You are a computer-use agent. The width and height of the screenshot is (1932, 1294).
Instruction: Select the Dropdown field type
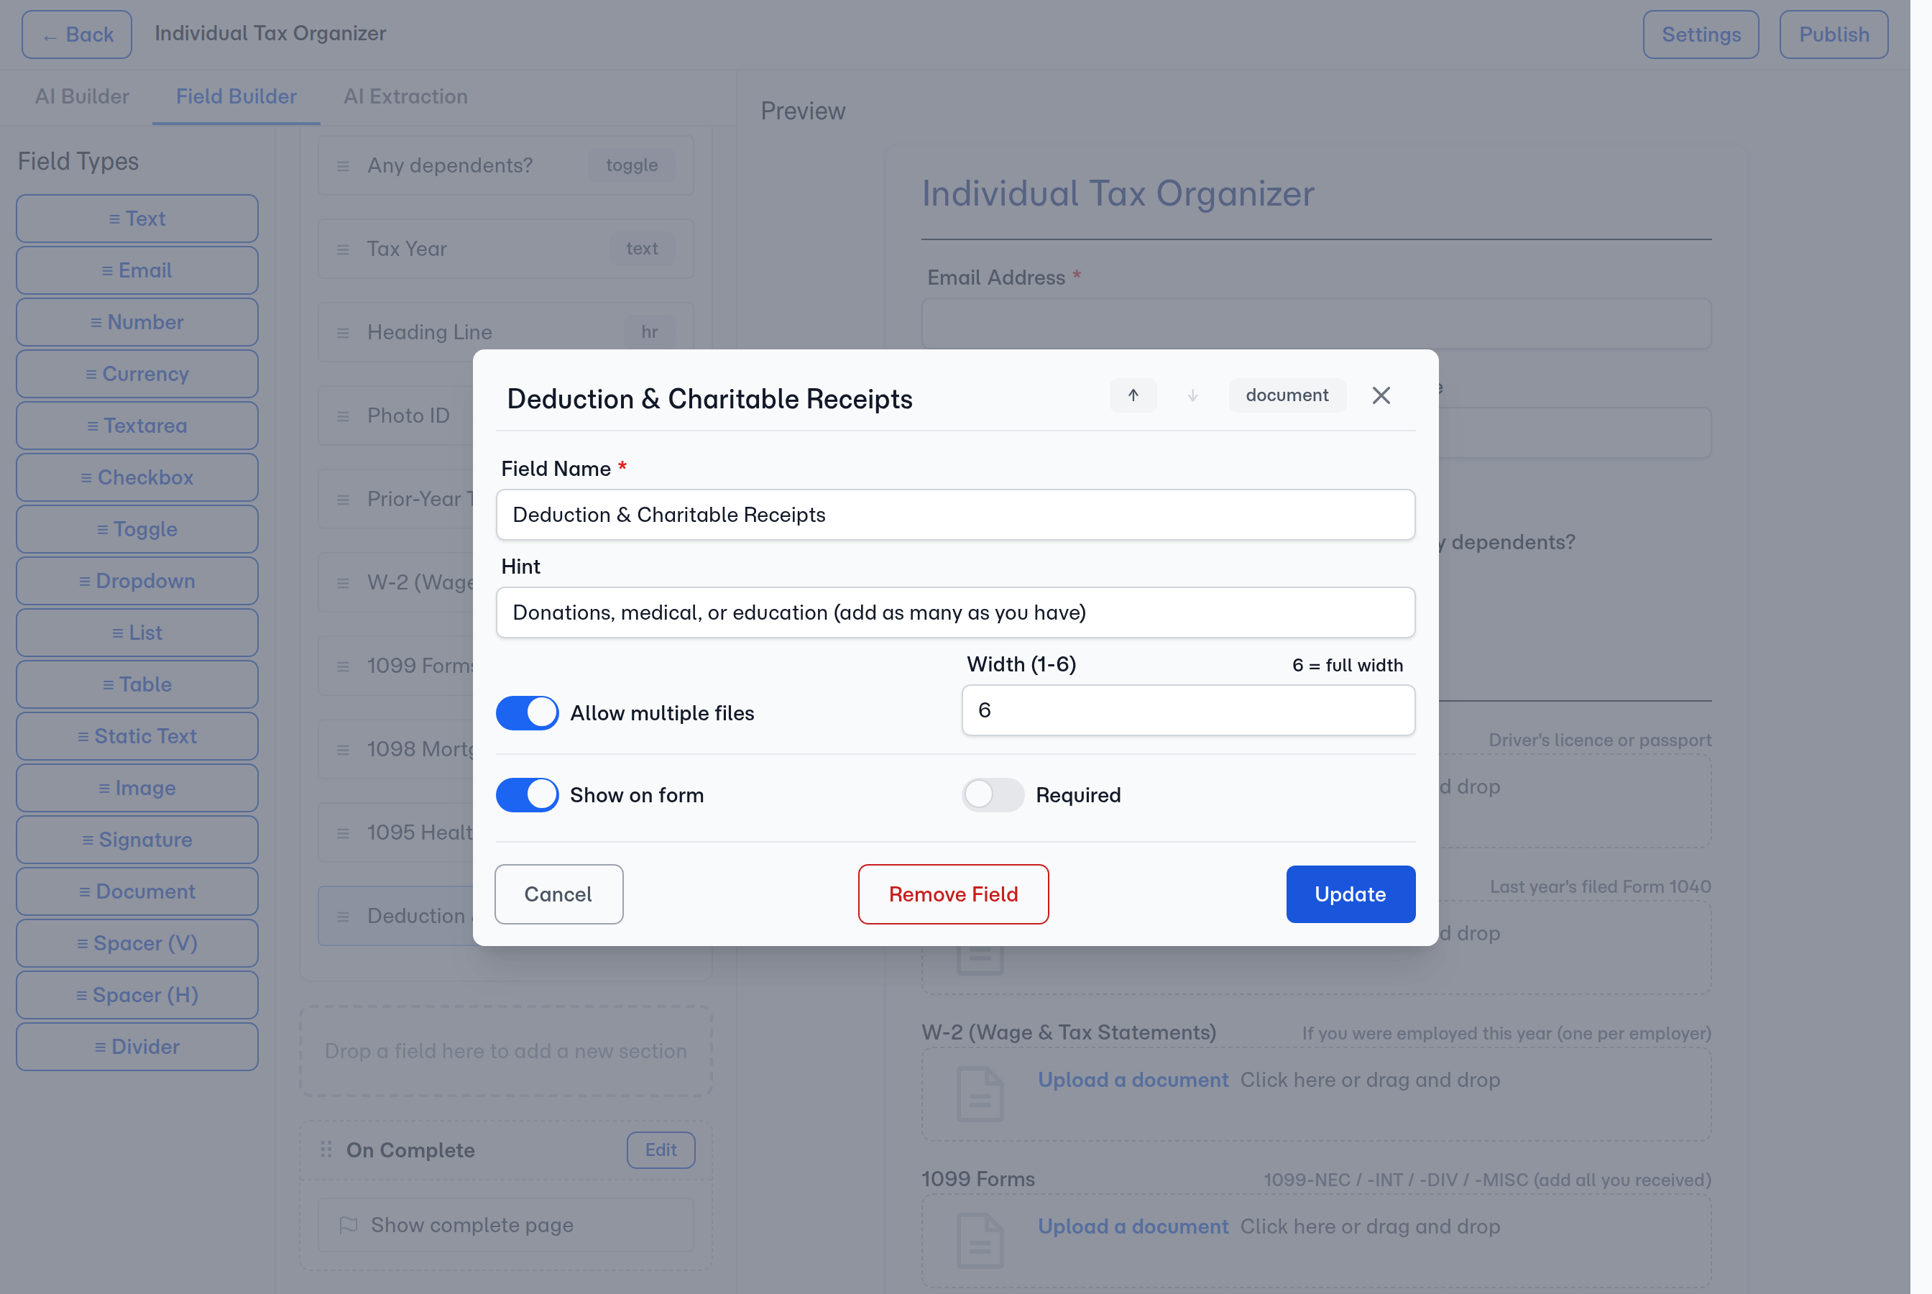137,581
